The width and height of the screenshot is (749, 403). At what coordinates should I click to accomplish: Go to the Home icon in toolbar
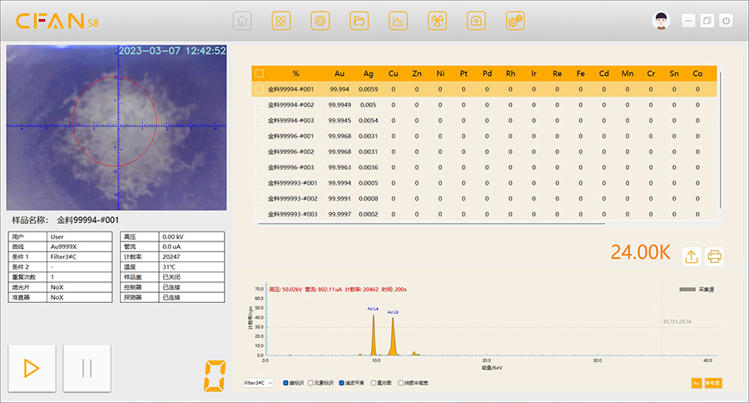242,21
